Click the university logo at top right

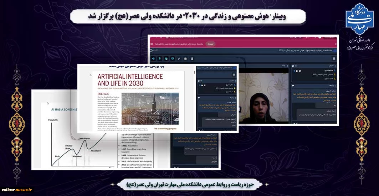tap(359, 19)
